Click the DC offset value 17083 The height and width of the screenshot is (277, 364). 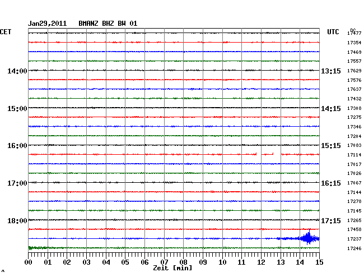tap(354, 145)
